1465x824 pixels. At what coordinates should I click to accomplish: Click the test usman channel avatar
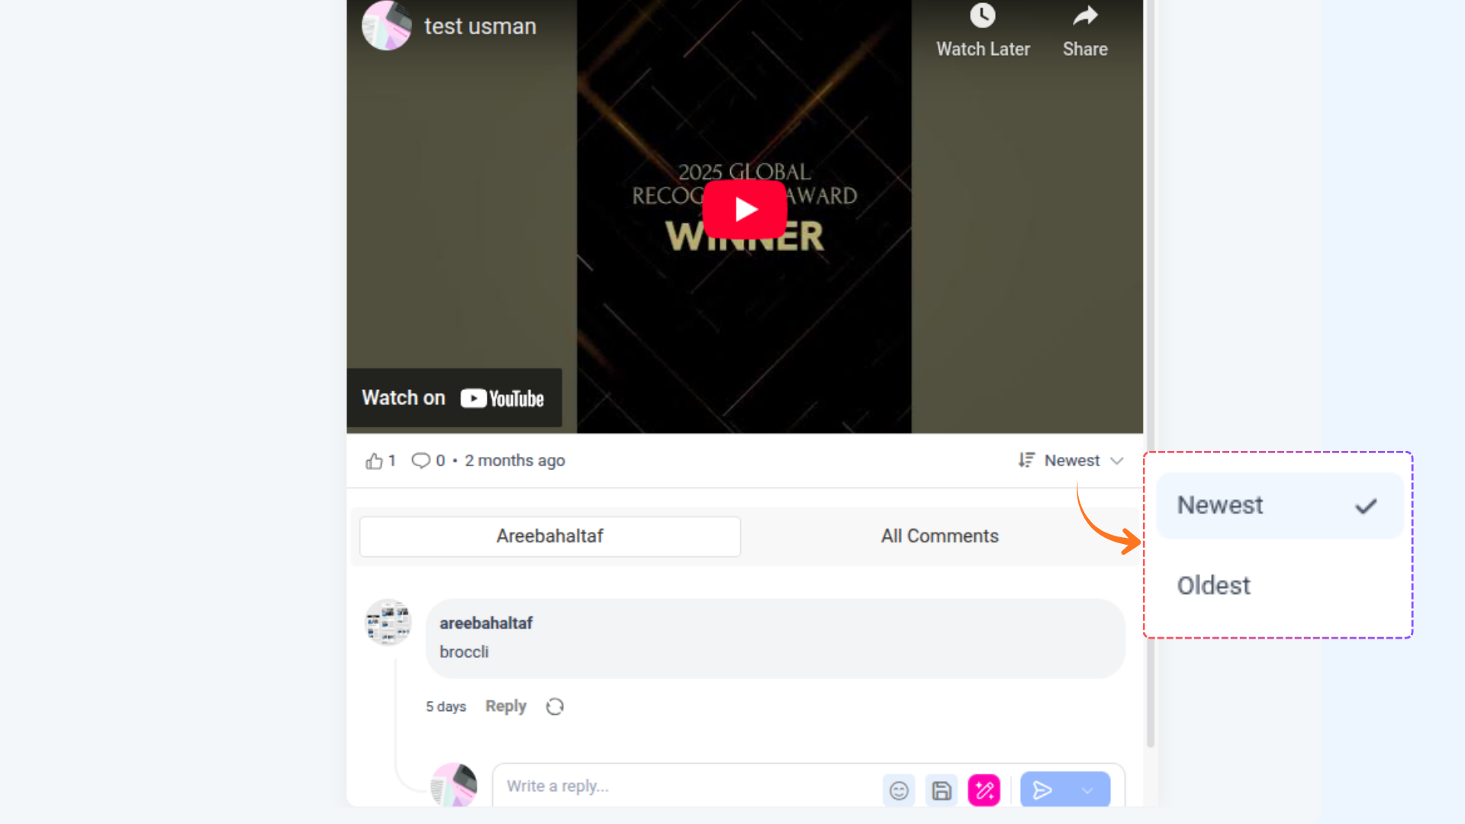click(x=387, y=25)
